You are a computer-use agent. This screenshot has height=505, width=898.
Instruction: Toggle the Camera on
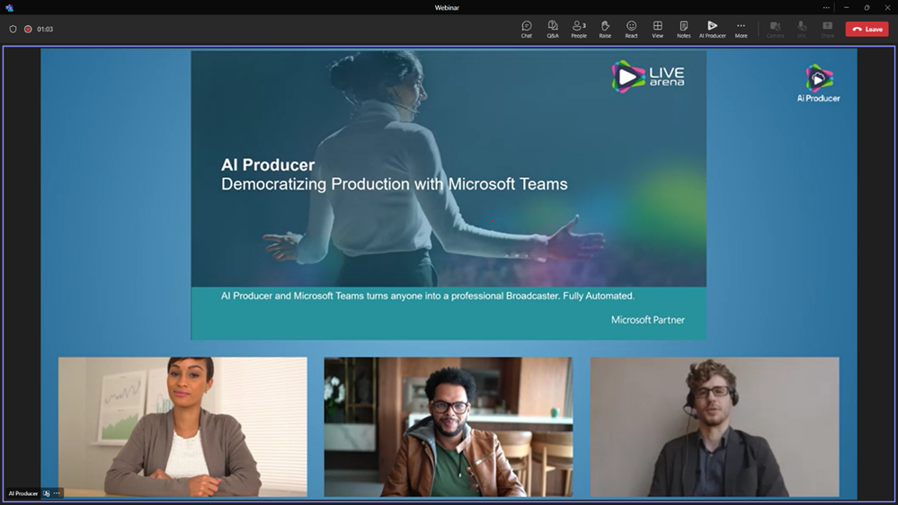[776, 29]
